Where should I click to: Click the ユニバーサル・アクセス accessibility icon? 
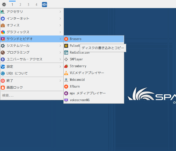3,59
